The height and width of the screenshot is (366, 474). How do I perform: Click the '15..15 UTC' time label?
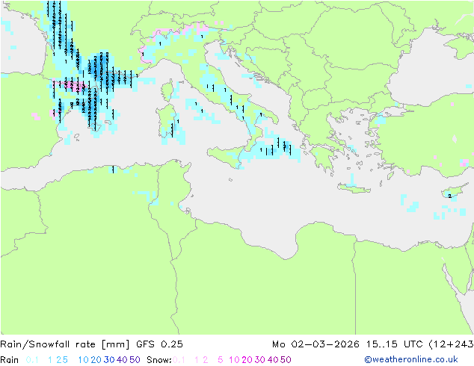395,344
